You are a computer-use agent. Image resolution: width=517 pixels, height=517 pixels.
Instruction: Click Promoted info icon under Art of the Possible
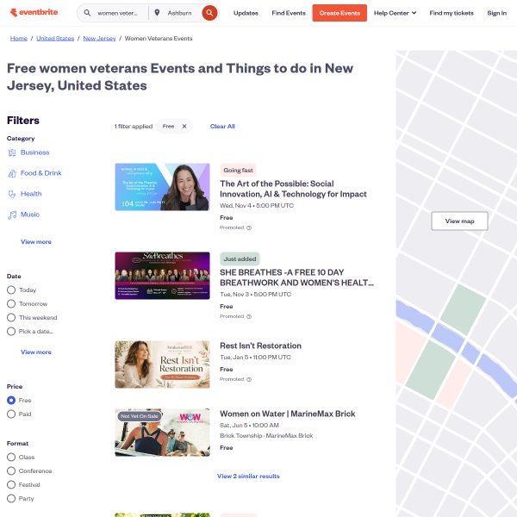pos(249,227)
